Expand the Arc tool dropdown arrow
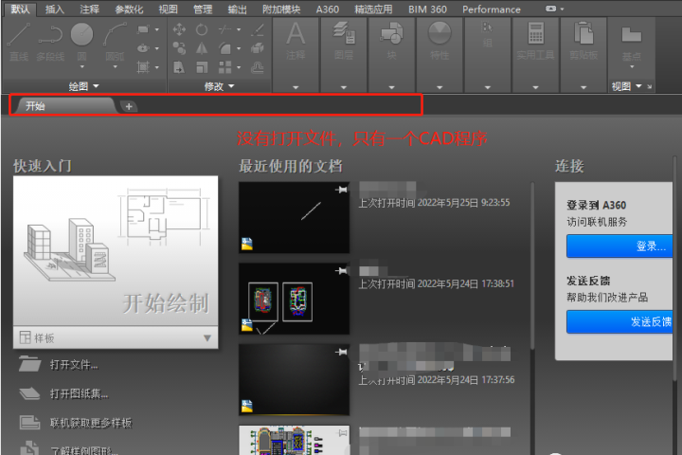The height and width of the screenshot is (455, 682). coord(115,67)
